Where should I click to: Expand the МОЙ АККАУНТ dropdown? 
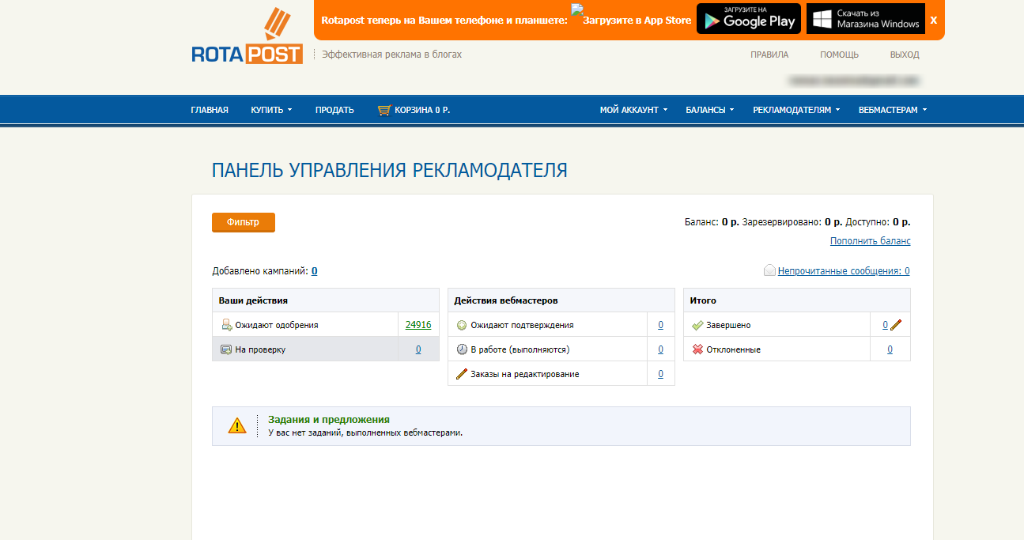[632, 109]
